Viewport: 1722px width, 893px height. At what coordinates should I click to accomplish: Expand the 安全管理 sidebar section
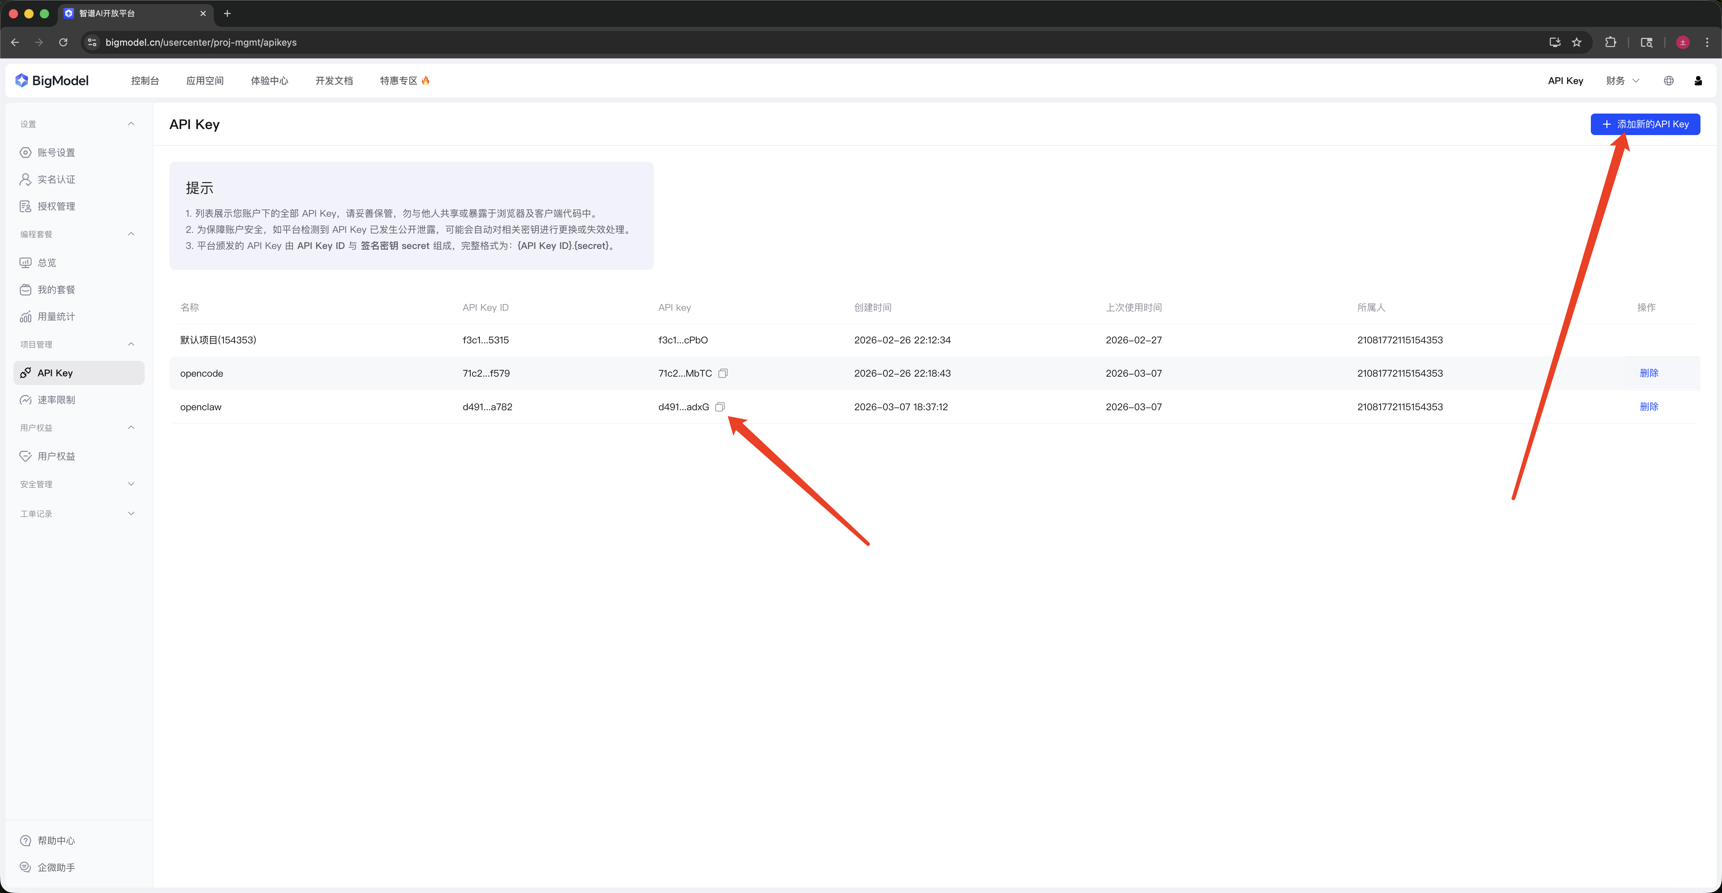pos(131,484)
